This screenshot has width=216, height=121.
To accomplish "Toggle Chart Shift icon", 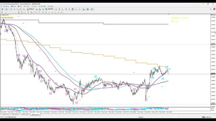I will tap(80, 9).
